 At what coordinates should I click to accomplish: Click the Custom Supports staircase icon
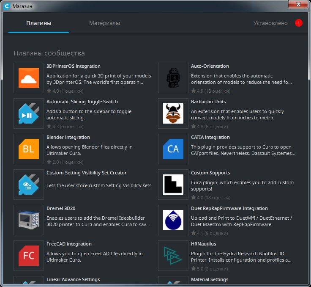point(173,185)
